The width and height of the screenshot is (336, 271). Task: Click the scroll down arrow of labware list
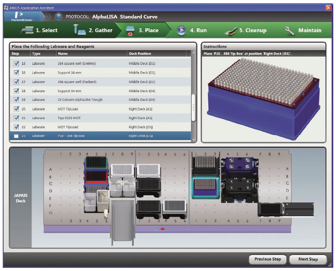pos(193,140)
